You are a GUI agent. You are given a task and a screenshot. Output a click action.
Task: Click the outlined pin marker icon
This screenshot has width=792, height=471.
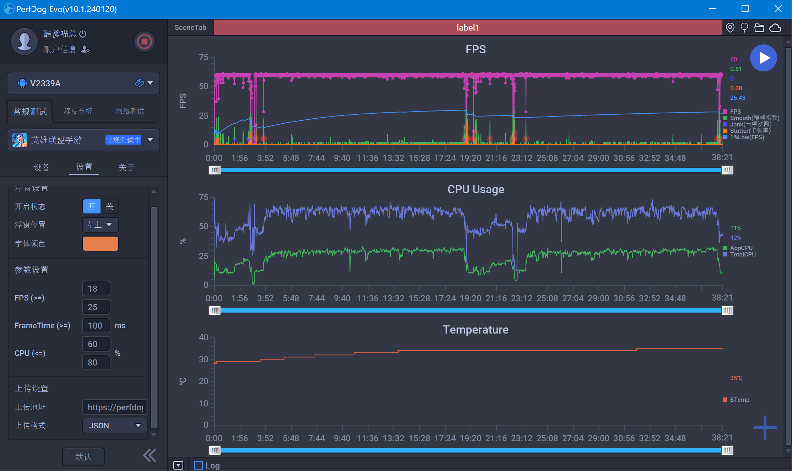(744, 28)
